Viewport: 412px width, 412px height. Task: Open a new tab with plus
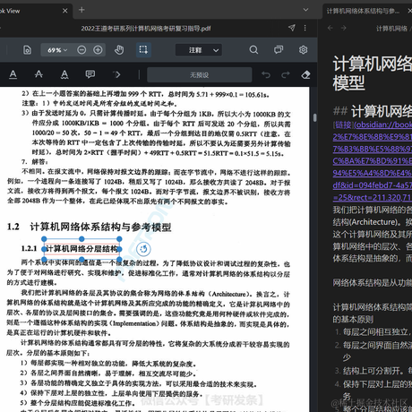pos(82,10)
